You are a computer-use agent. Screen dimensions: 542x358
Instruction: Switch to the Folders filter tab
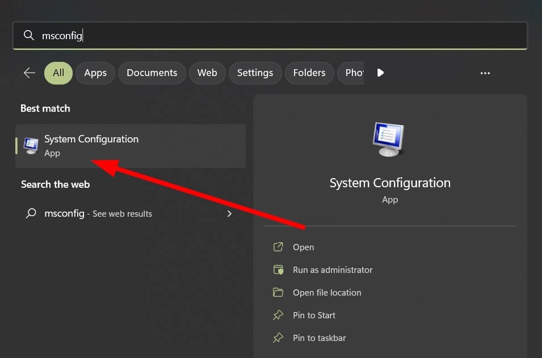tap(309, 73)
